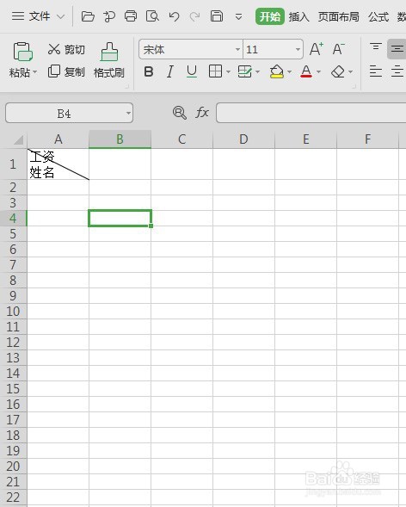Click the save icon
The width and height of the screenshot is (406, 507).
pos(217,15)
